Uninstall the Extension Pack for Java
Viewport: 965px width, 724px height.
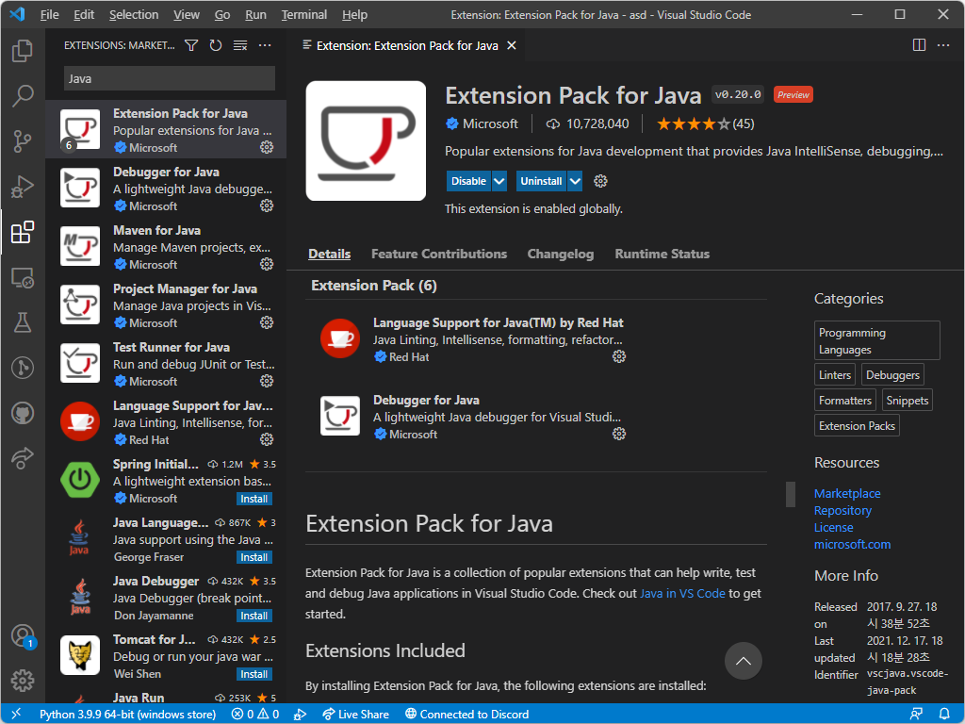[x=541, y=181]
